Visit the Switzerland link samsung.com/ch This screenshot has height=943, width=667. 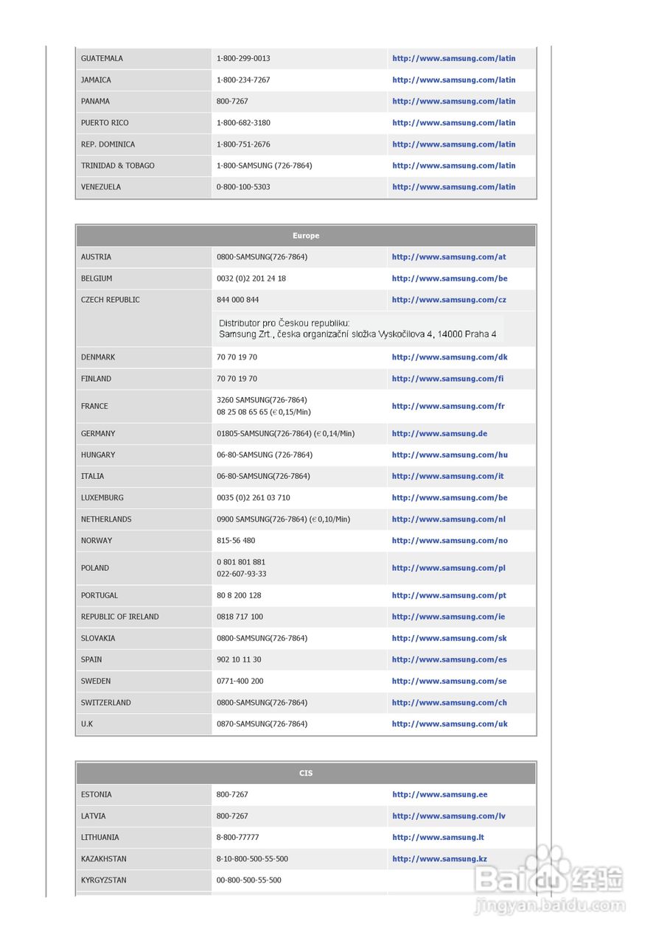450,703
